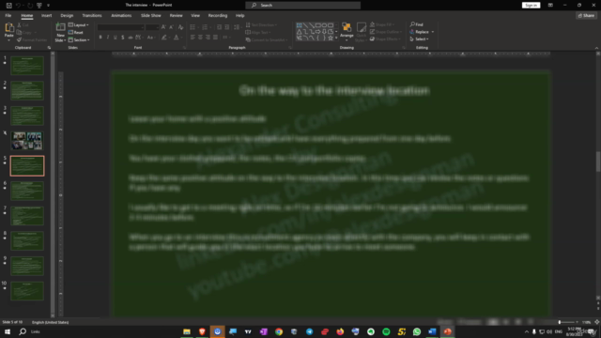Image resolution: width=601 pixels, height=338 pixels.
Task: Click the Reset slide button
Action: pos(76,32)
